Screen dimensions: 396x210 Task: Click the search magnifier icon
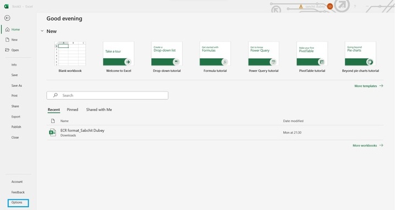tap(56, 96)
